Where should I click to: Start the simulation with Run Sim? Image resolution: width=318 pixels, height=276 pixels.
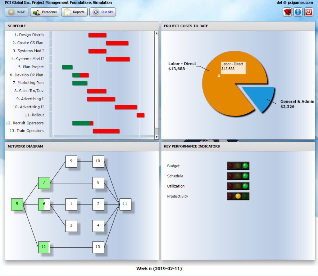click(103, 12)
